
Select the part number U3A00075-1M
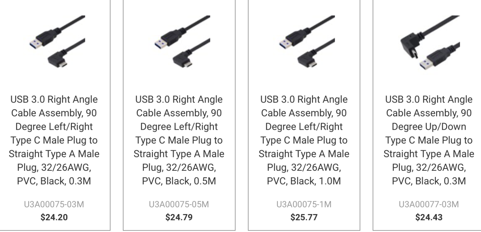[304, 204]
